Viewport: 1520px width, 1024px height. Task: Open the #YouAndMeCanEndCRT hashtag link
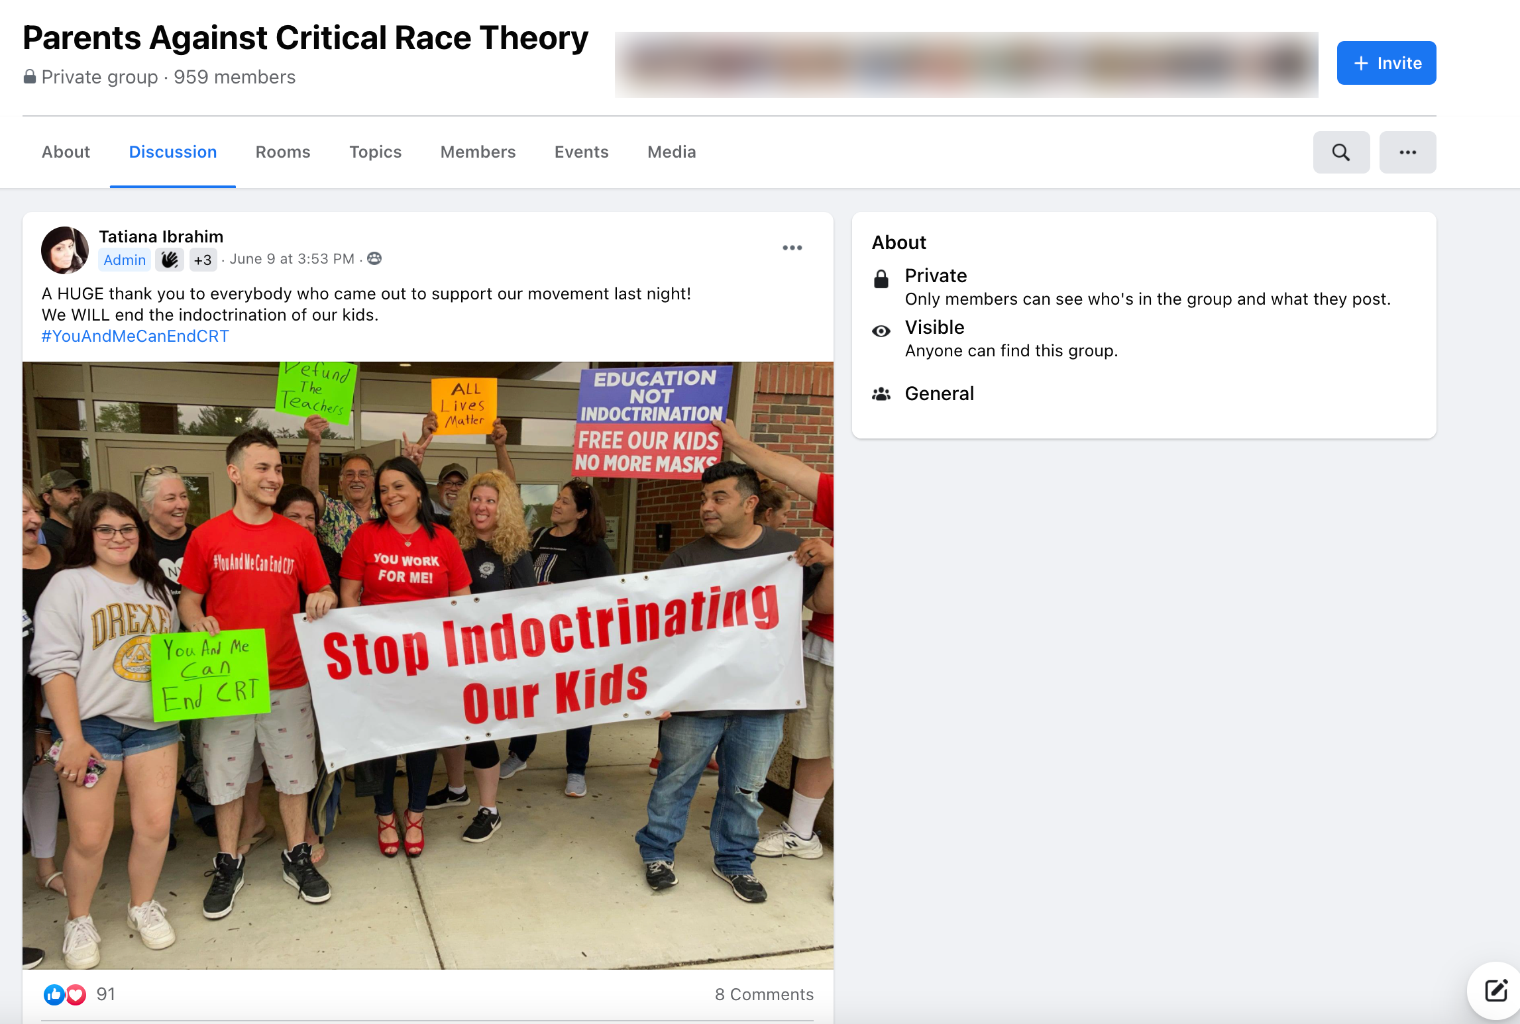[135, 336]
